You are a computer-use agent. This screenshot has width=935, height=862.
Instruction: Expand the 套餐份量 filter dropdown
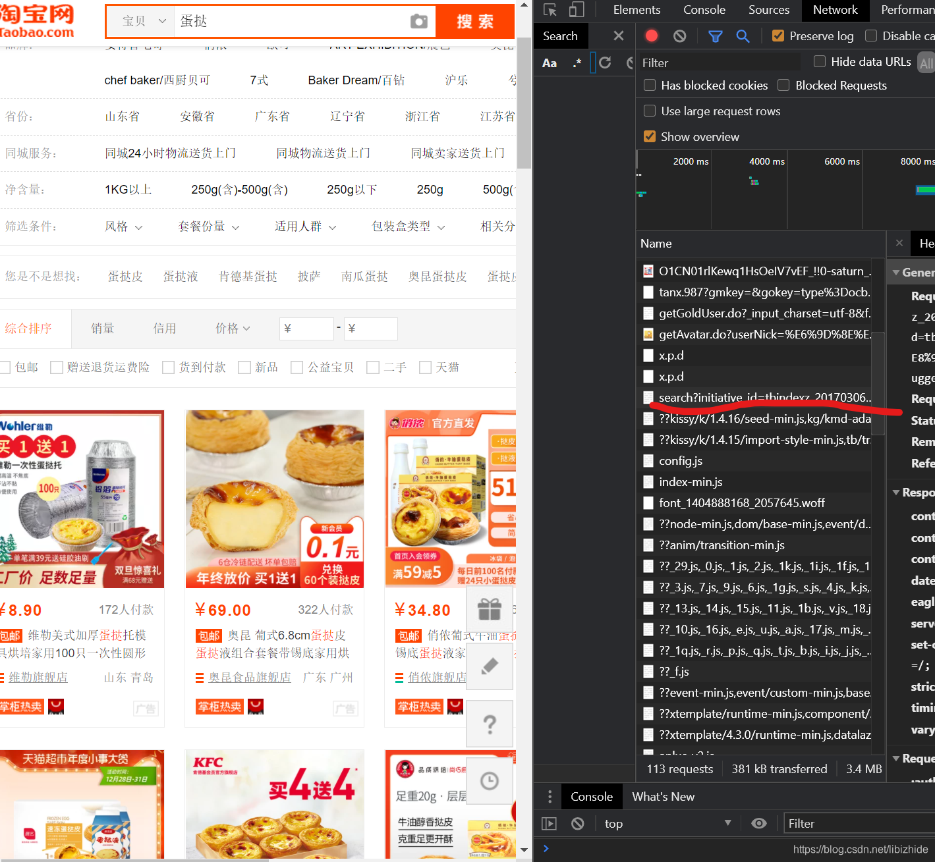point(209,227)
